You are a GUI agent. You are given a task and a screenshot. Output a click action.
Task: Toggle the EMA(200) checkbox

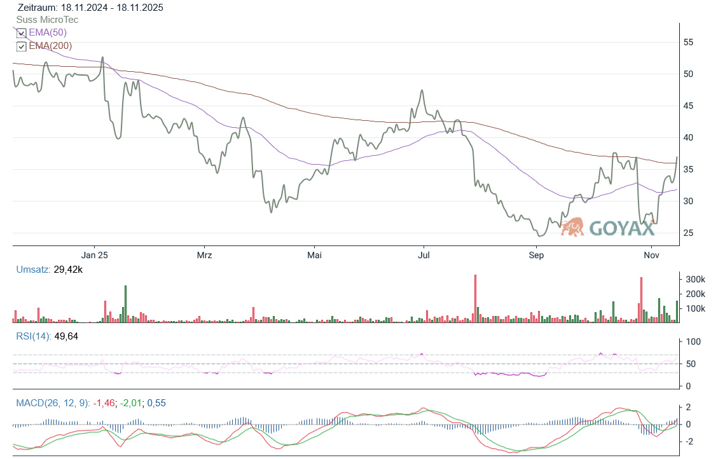[x=22, y=46]
